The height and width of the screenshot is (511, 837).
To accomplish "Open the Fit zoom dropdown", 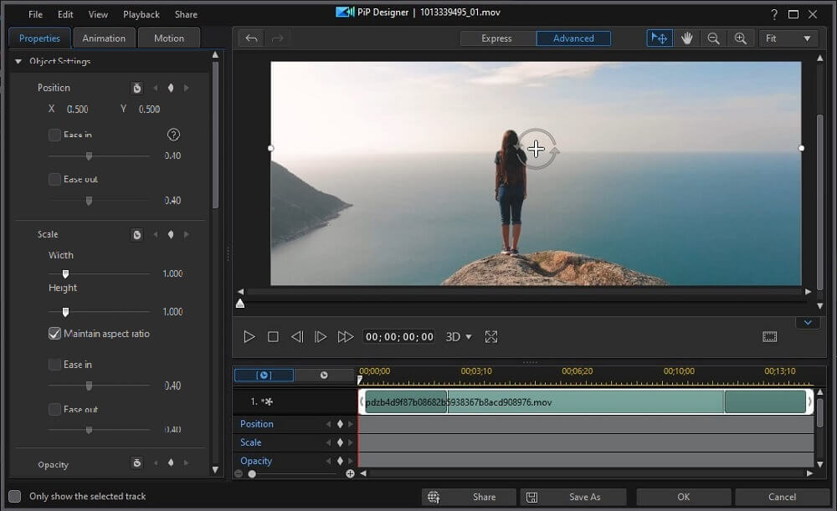I will tap(788, 38).
